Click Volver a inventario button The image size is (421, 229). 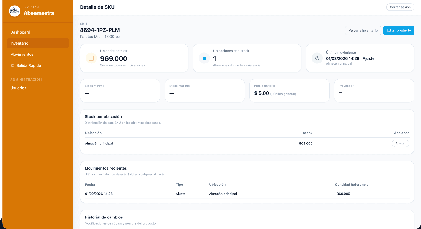click(363, 30)
